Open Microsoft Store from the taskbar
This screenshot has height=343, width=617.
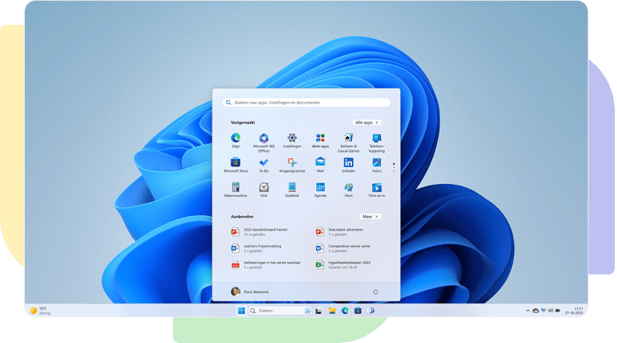(358, 311)
